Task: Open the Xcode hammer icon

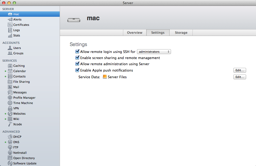Action: 10,124
